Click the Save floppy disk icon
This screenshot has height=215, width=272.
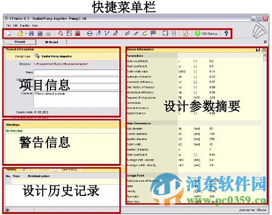point(31,33)
